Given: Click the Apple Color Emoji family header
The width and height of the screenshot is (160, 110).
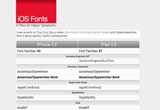Looking at the screenshot, I should click(x=78, y=82).
